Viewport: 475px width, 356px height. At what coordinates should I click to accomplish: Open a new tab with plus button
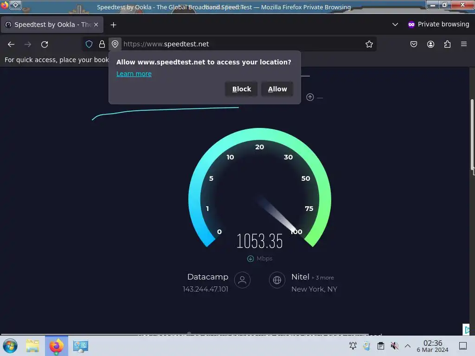coord(113,25)
